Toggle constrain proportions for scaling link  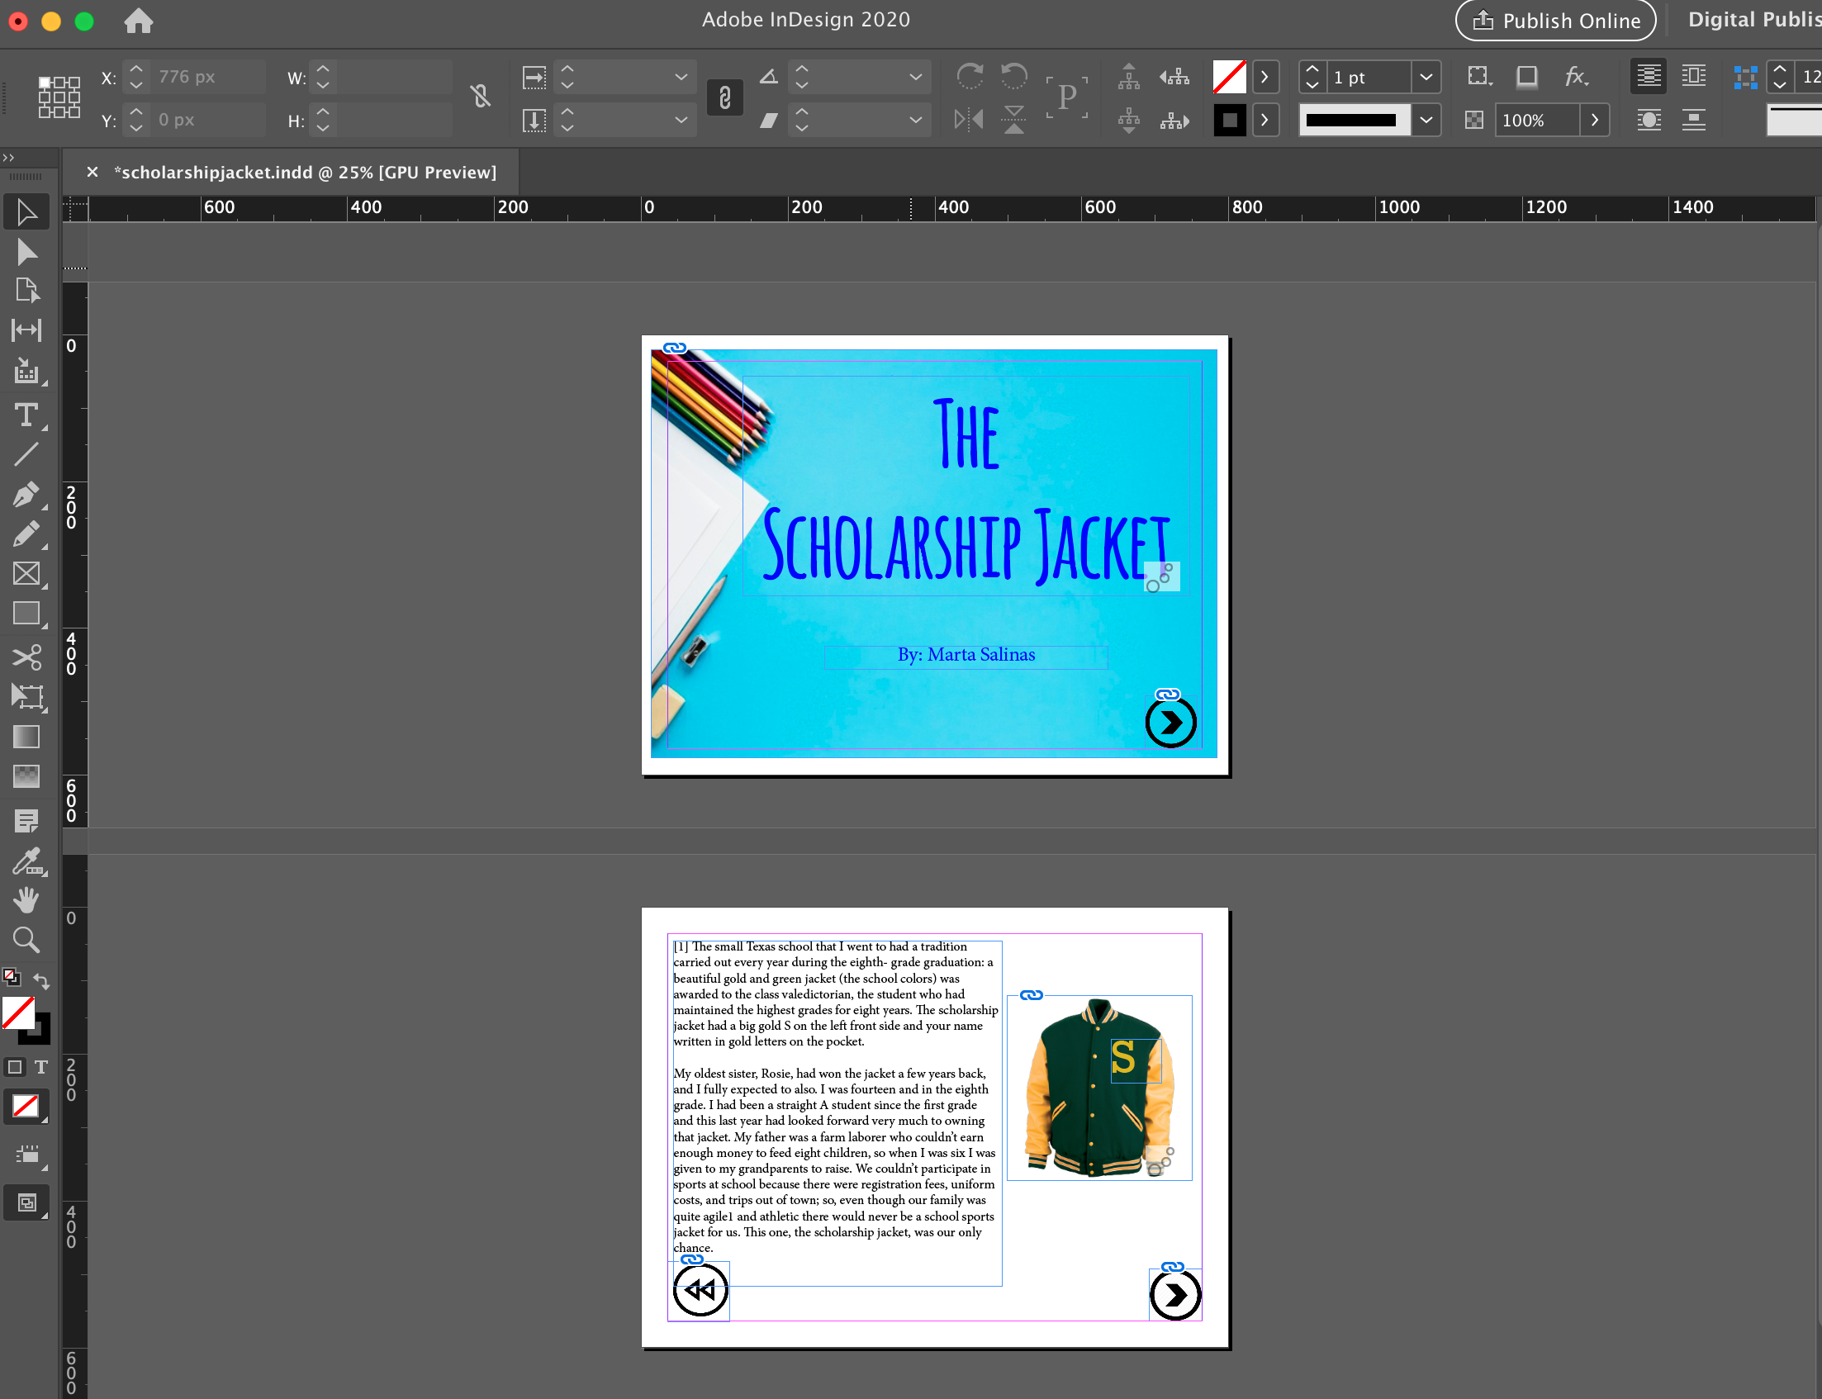[x=724, y=97]
